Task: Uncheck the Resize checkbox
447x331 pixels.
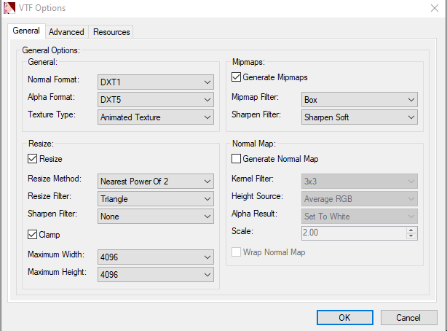Action: (32, 158)
